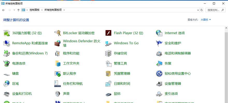Click the search magnifier icon

coord(223,10)
